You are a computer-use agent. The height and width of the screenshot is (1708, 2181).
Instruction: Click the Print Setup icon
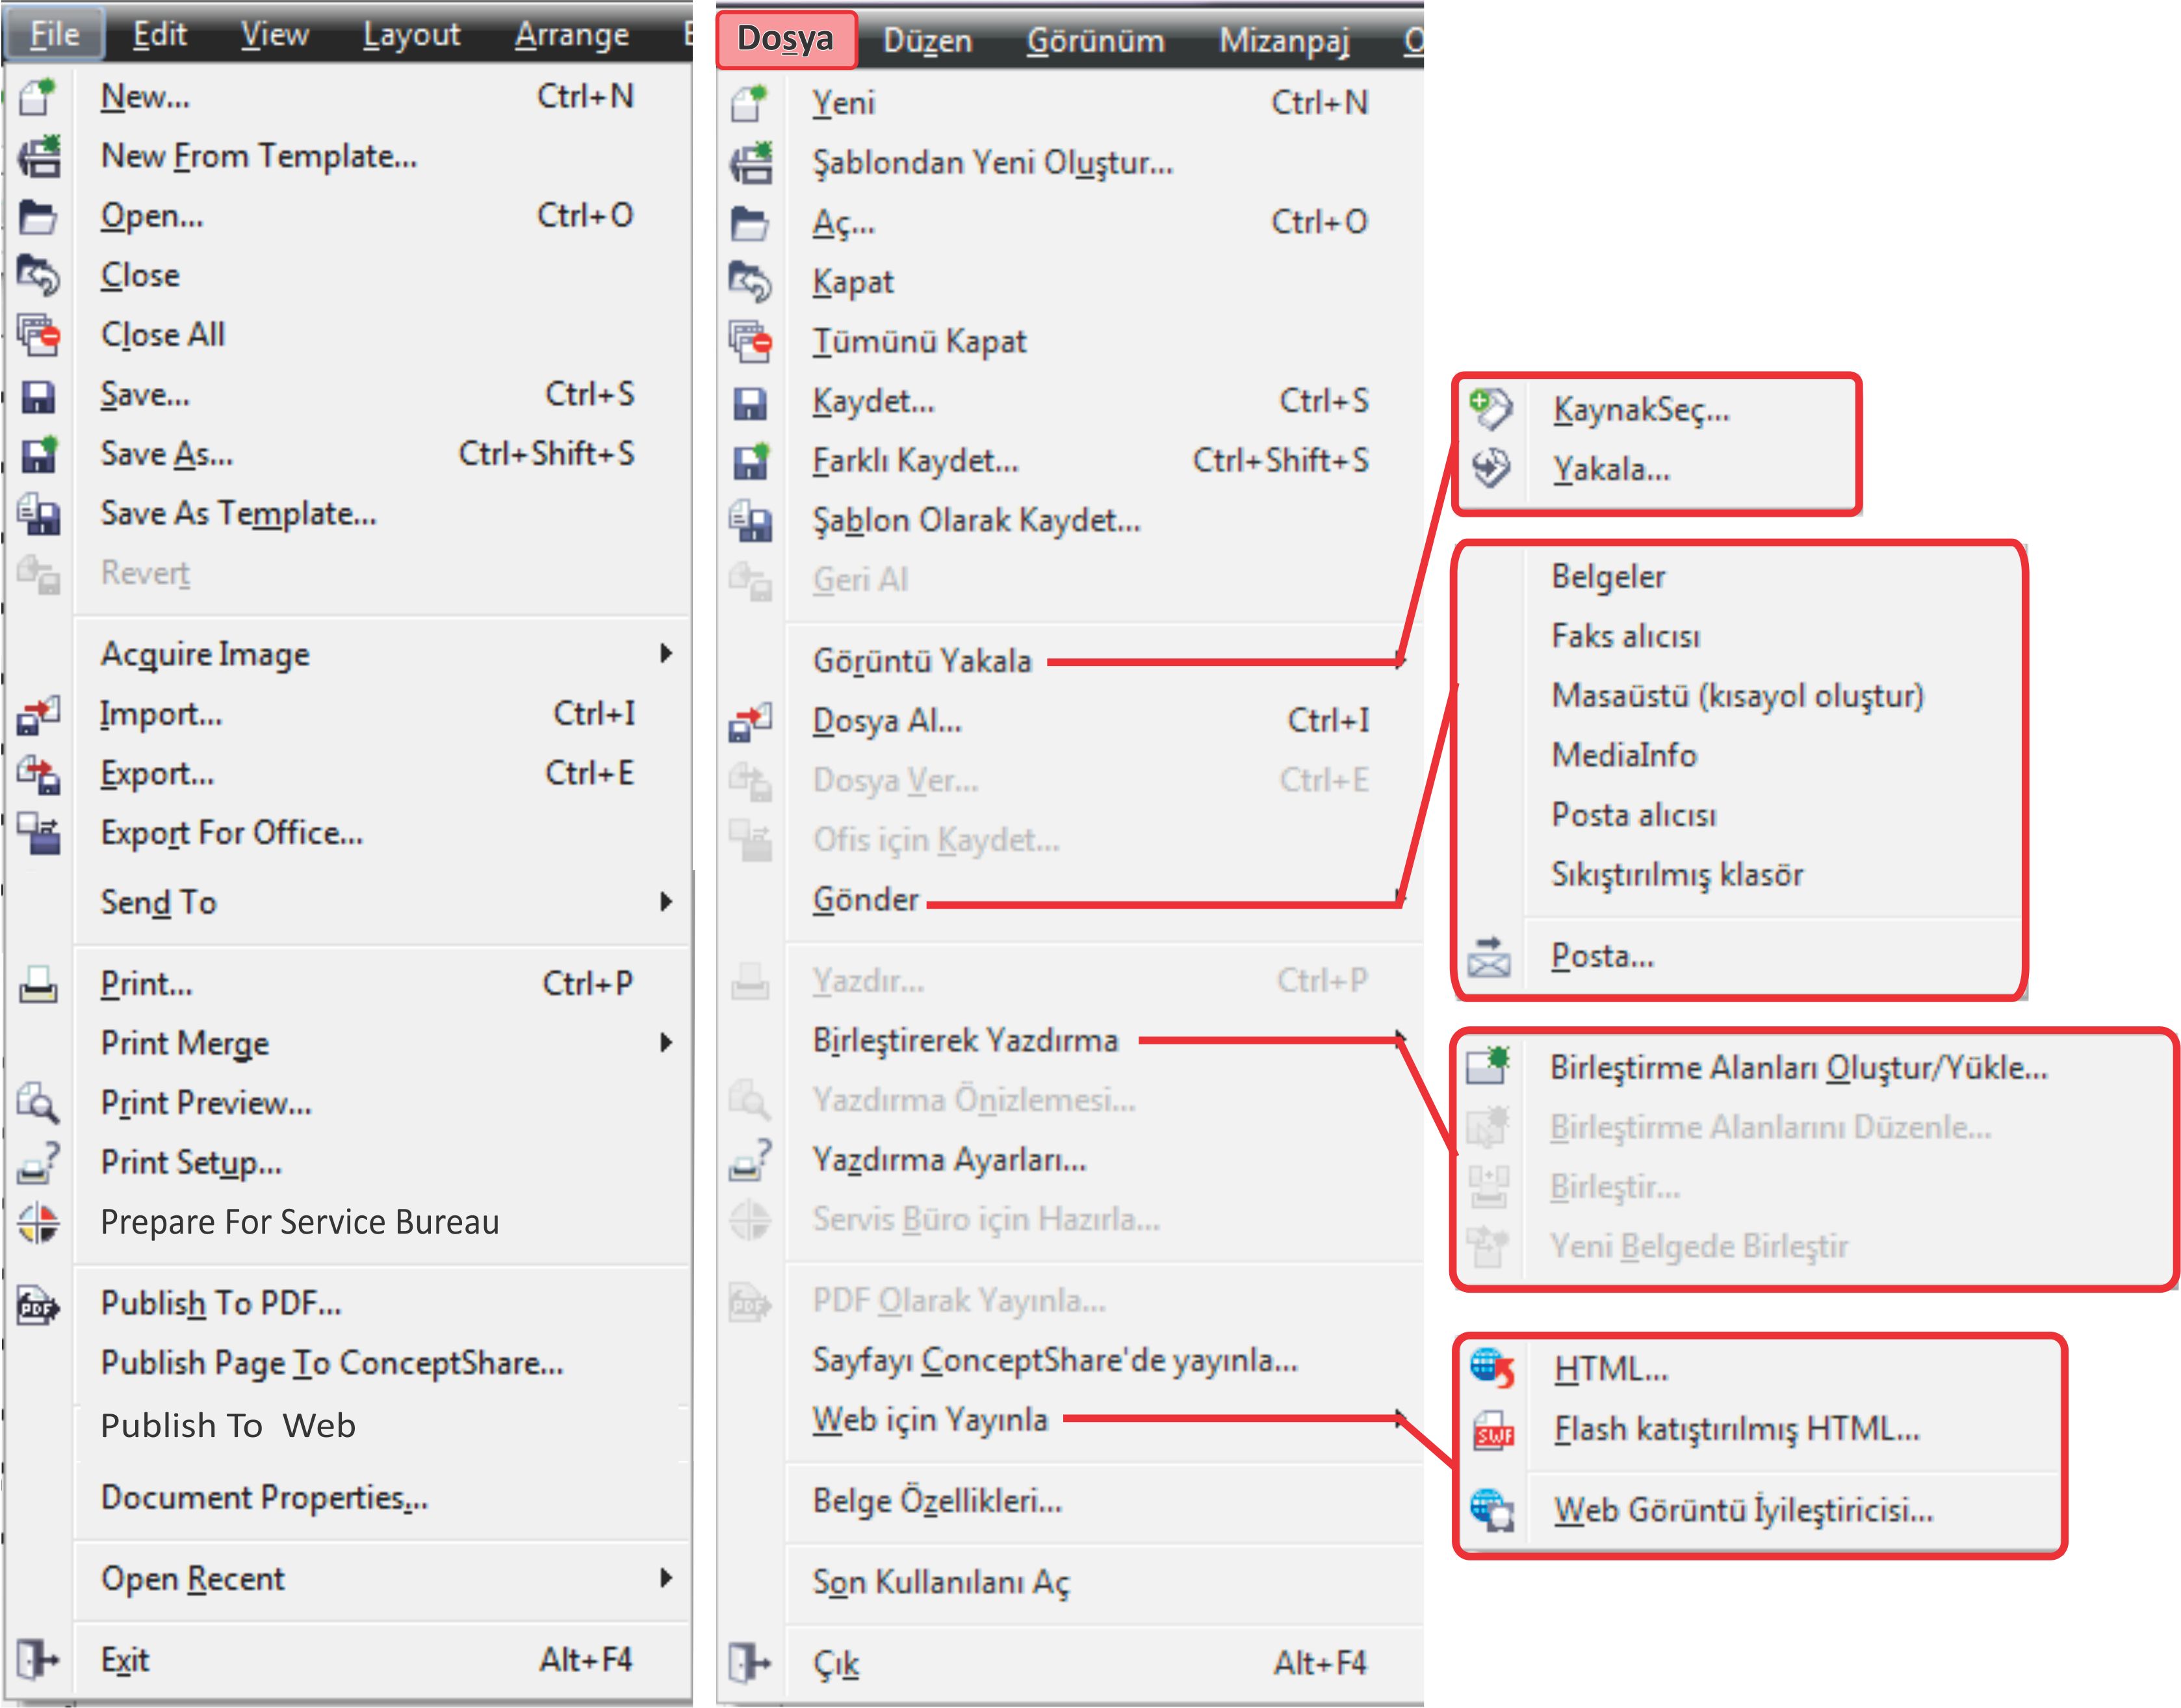pyautogui.click(x=39, y=1162)
